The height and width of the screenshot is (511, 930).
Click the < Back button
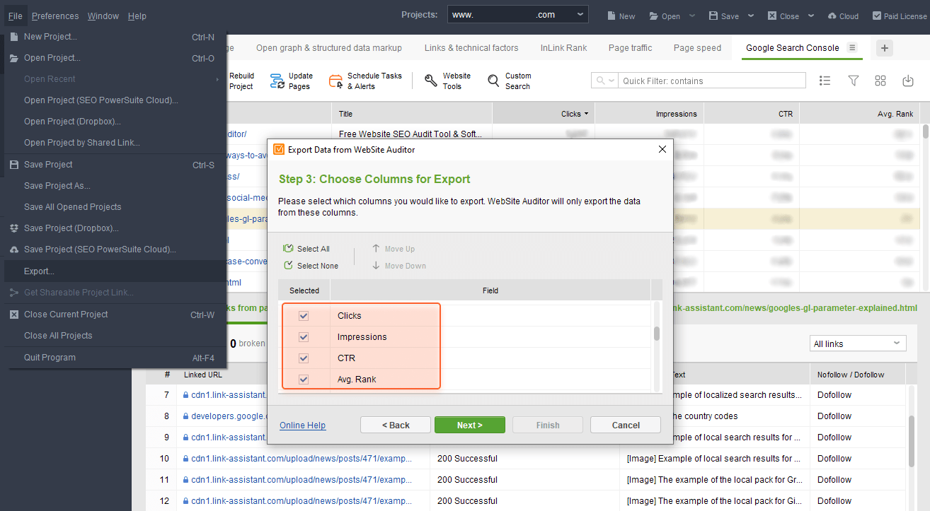[x=396, y=425]
